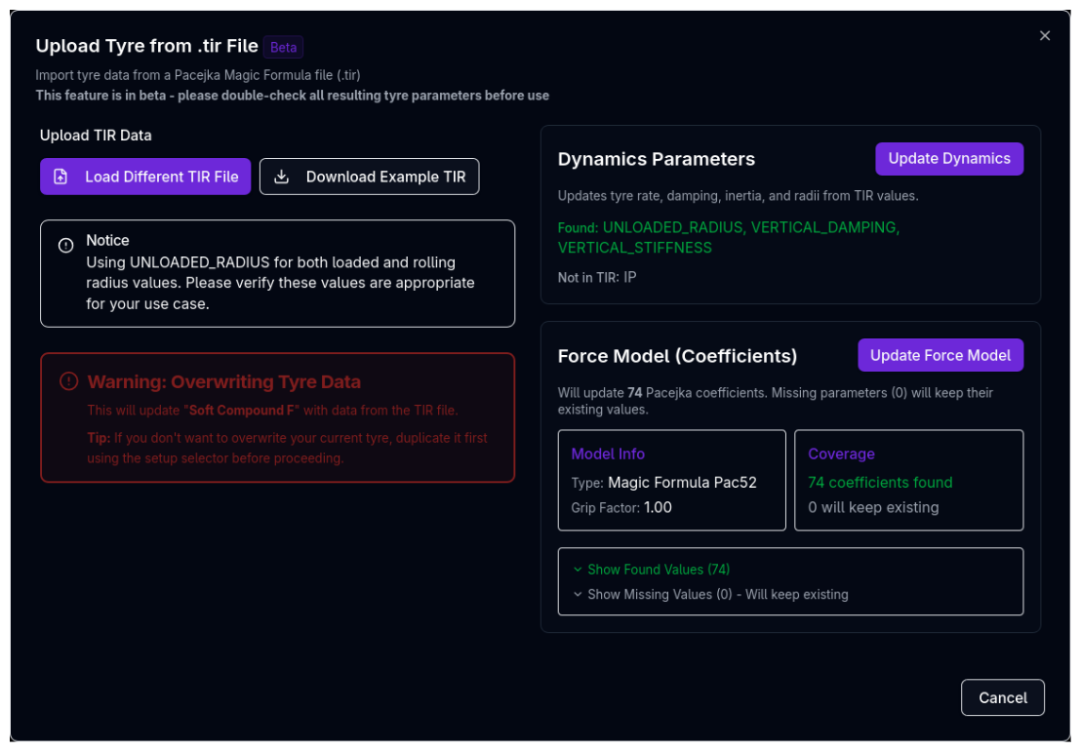Select the Coverage card
Image resolution: width=1080 pixels, height=751 pixels.
[x=908, y=480]
